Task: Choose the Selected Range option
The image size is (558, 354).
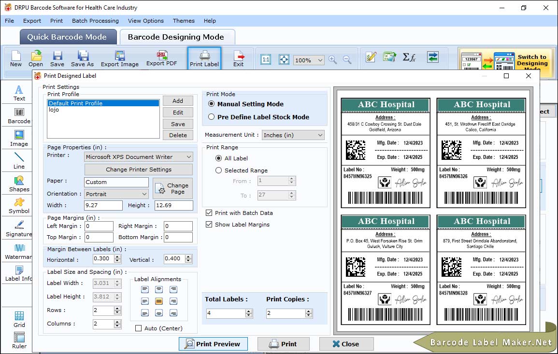Action: (x=218, y=170)
